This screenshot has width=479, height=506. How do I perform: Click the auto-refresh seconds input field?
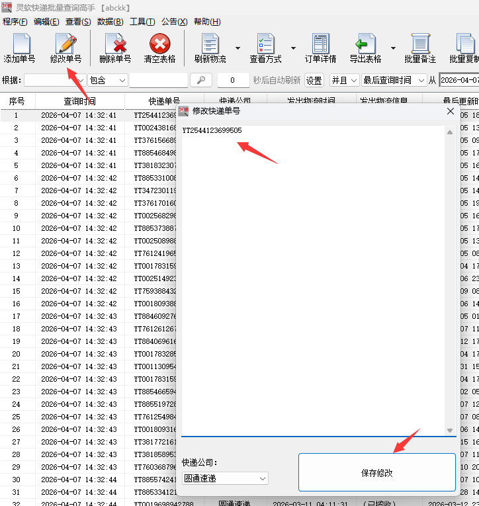coord(233,80)
